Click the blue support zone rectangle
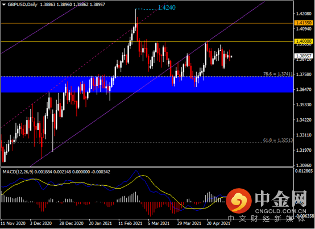Viewport: 315px width, 229px height. tap(147, 84)
